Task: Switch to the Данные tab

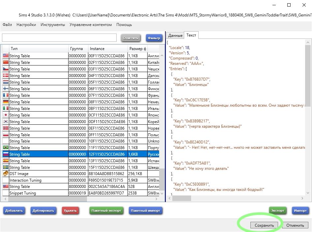Action: point(175,36)
